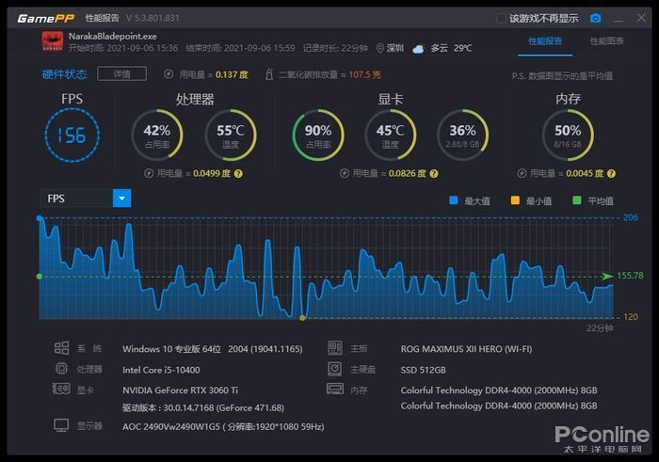Switch to the 性能报告 tab
The height and width of the screenshot is (462, 659).
(545, 41)
